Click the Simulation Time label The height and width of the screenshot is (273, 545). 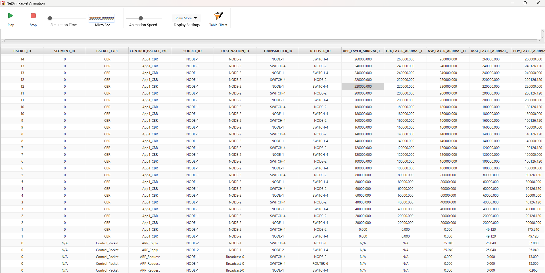tap(64, 25)
